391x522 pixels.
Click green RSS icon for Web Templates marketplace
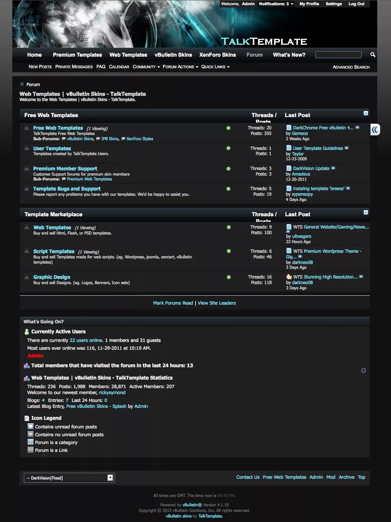coord(229,227)
